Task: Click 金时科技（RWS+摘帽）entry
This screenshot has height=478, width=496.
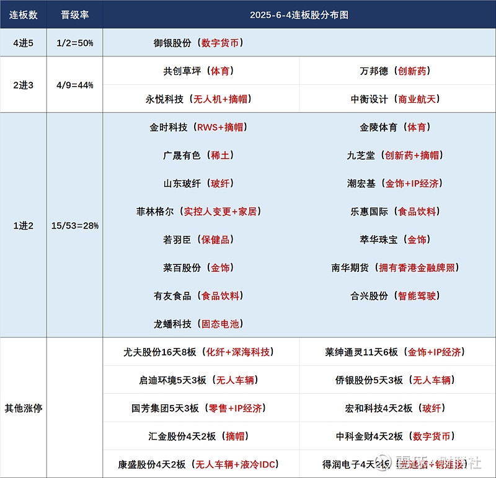Action: pyautogui.click(x=198, y=127)
